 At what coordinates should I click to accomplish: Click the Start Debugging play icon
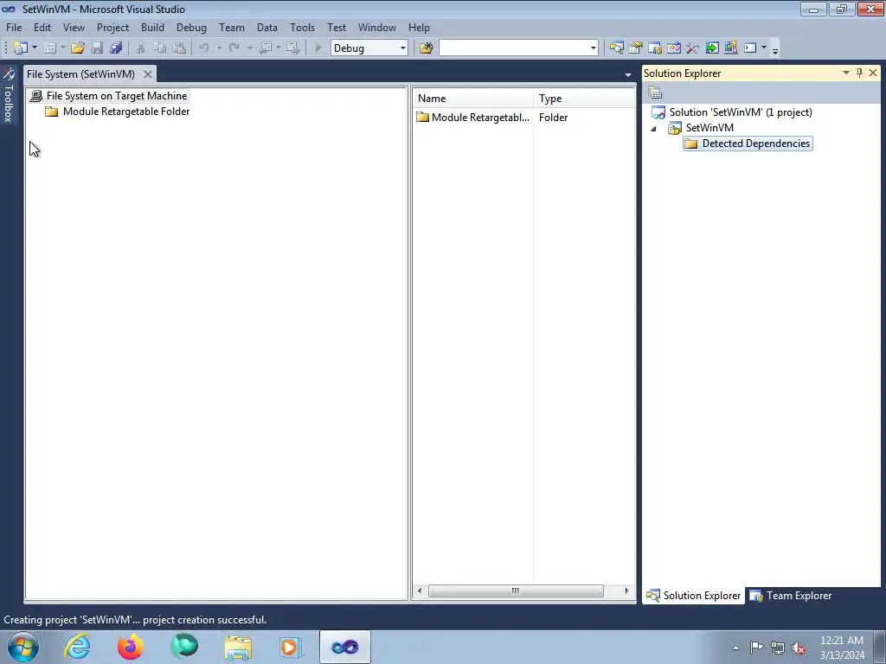(x=318, y=48)
